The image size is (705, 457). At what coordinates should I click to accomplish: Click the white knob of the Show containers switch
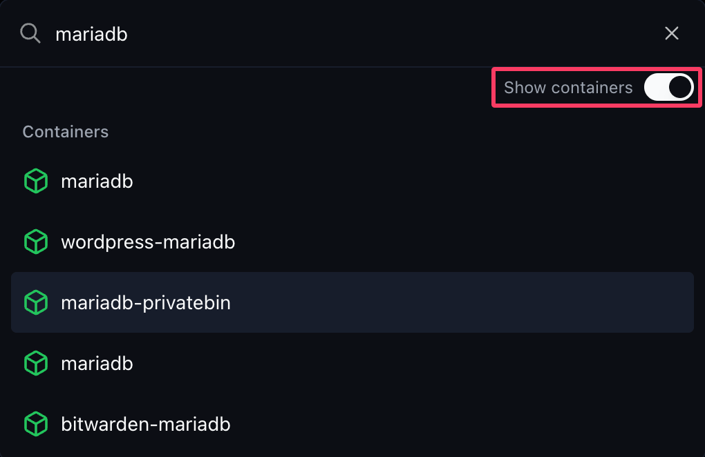click(x=680, y=87)
